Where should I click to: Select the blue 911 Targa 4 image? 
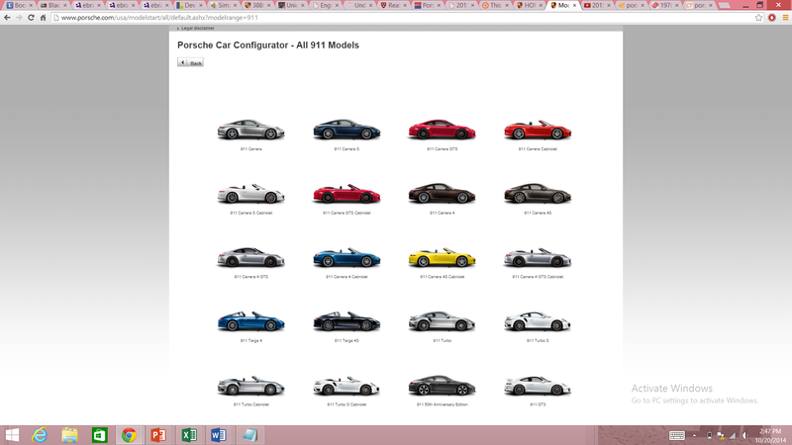(x=251, y=321)
